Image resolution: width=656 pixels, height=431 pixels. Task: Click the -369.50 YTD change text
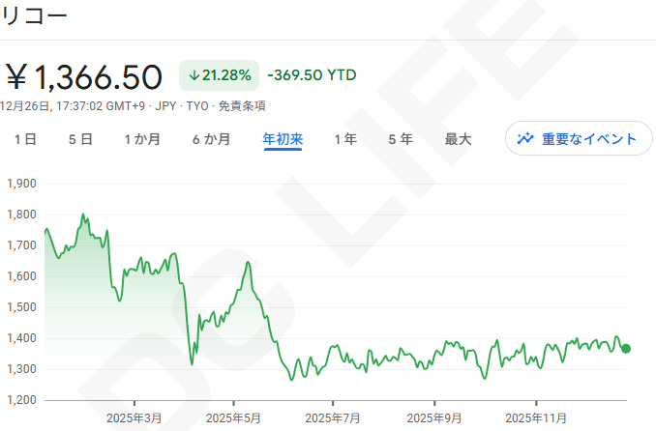(x=312, y=75)
